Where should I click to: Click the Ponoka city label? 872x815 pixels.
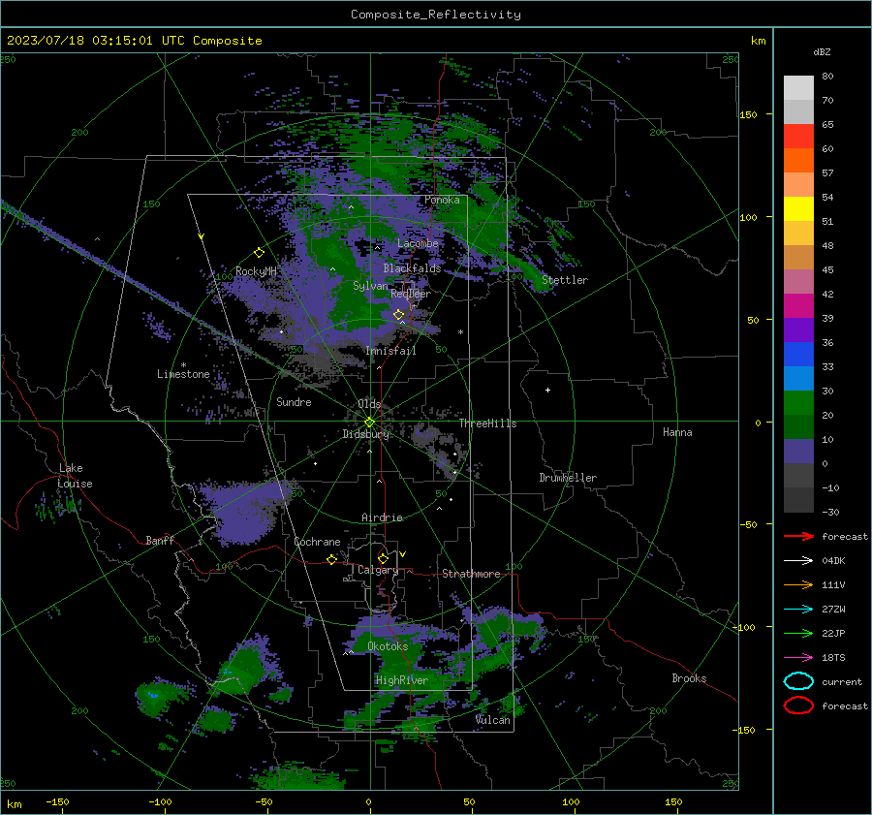click(x=442, y=200)
